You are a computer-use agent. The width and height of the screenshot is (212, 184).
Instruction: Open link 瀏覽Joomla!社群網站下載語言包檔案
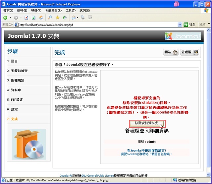[146, 154]
